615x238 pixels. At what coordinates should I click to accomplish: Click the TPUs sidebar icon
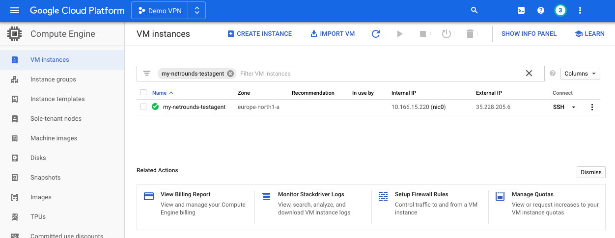tap(15, 217)
